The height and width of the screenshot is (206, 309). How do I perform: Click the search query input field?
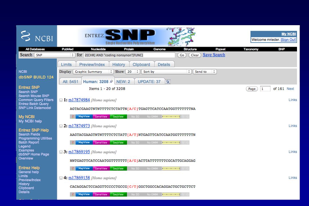[x=129, y=55]
